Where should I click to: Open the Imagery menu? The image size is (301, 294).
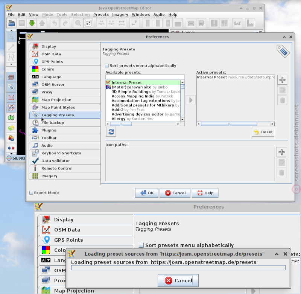point(120,15)
